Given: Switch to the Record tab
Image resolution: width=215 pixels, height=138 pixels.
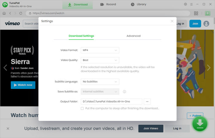Looking at the screenshot, I should [x=108, y=4].
